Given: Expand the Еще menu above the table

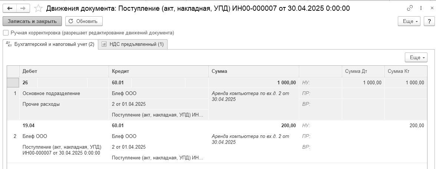Looking at the screenshot, I should (416, 57).
